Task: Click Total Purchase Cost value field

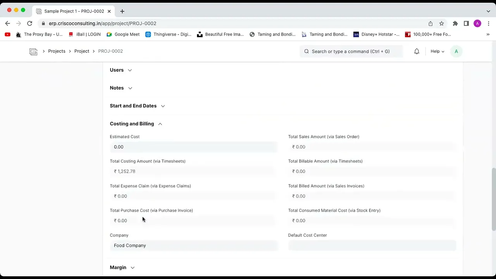Action: click(x=193, y=220)
